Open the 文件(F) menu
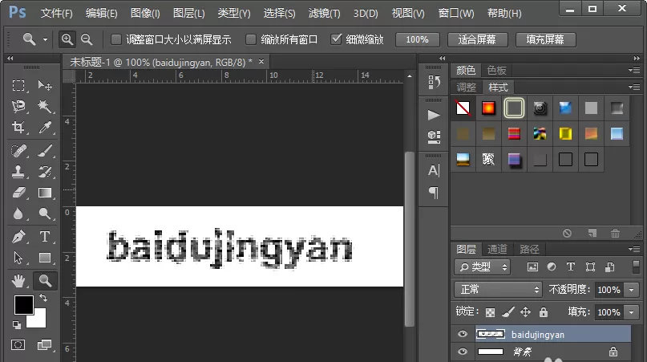Screen dimensions: 647x362 pyautogui.click(x=57, y=13)
